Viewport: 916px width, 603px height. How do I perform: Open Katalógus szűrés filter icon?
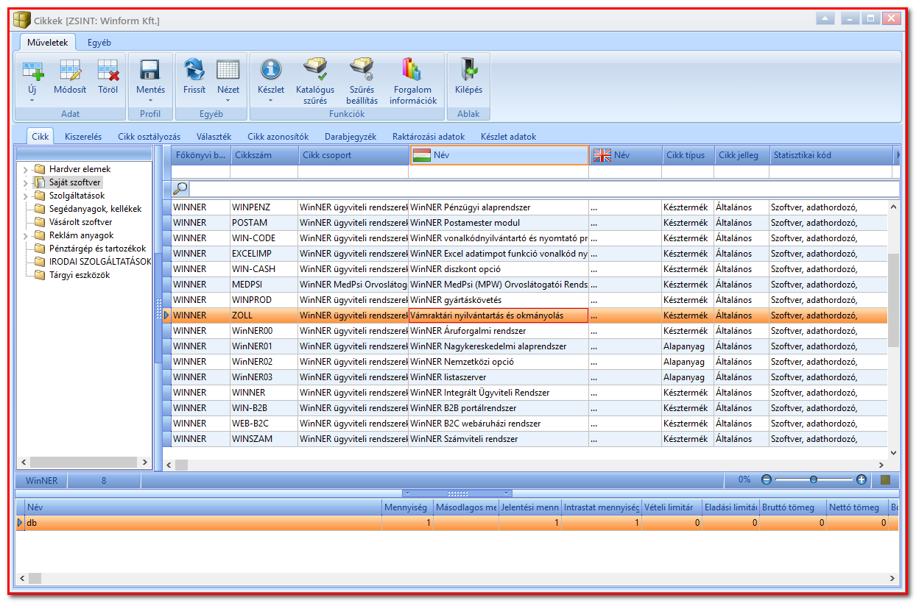click(x=315, y=70)
